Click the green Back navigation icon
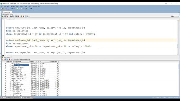Screen dimensions: 180x101 coord(17,9)
